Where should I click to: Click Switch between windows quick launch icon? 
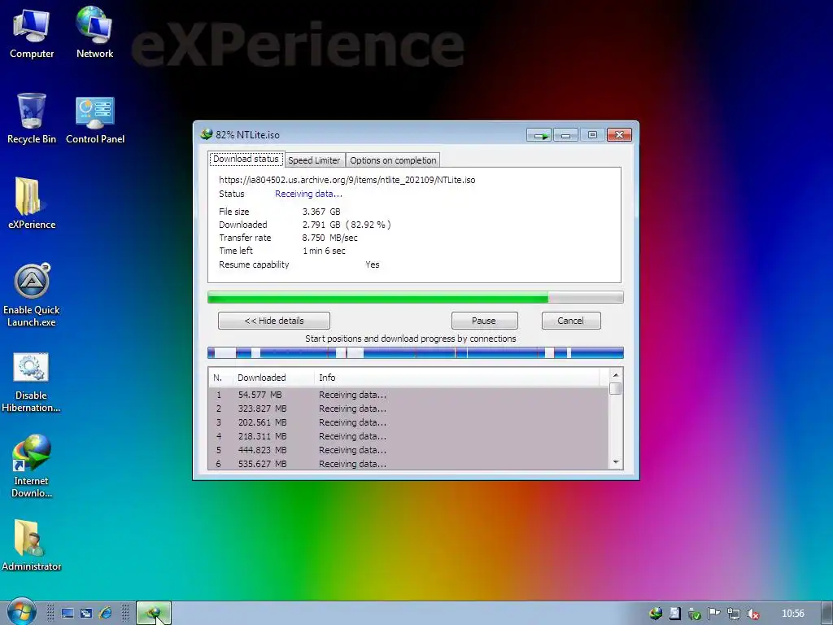coord(86,614)
